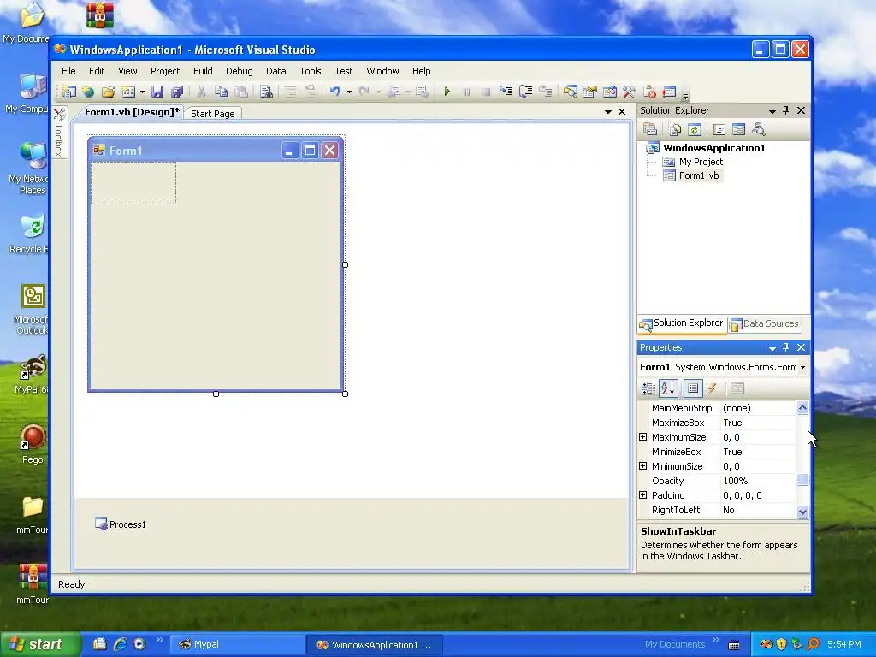Expand the Padding property
Viewport: 876px width, 657px height.
643,495
